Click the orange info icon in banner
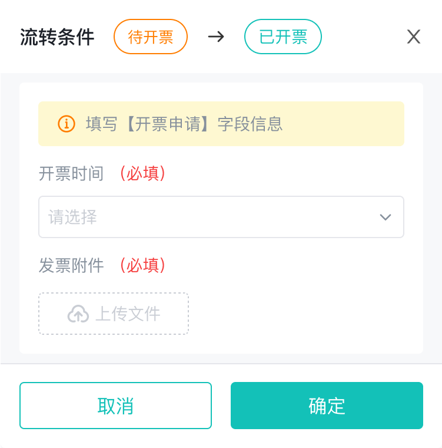Viewport: 442px width, 448px height. [67, 124]
